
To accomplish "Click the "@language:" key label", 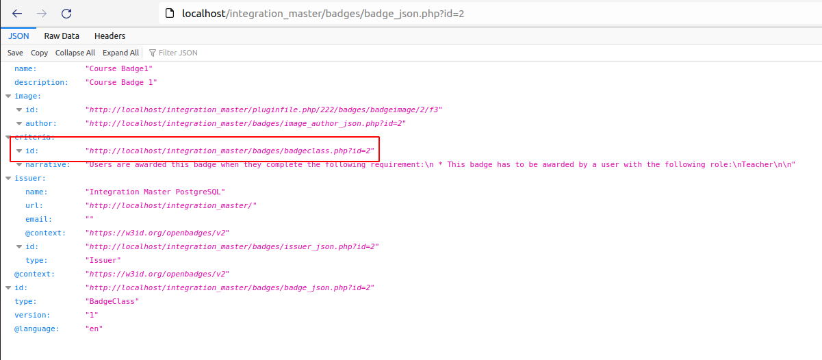I will (x=37, y=329).
